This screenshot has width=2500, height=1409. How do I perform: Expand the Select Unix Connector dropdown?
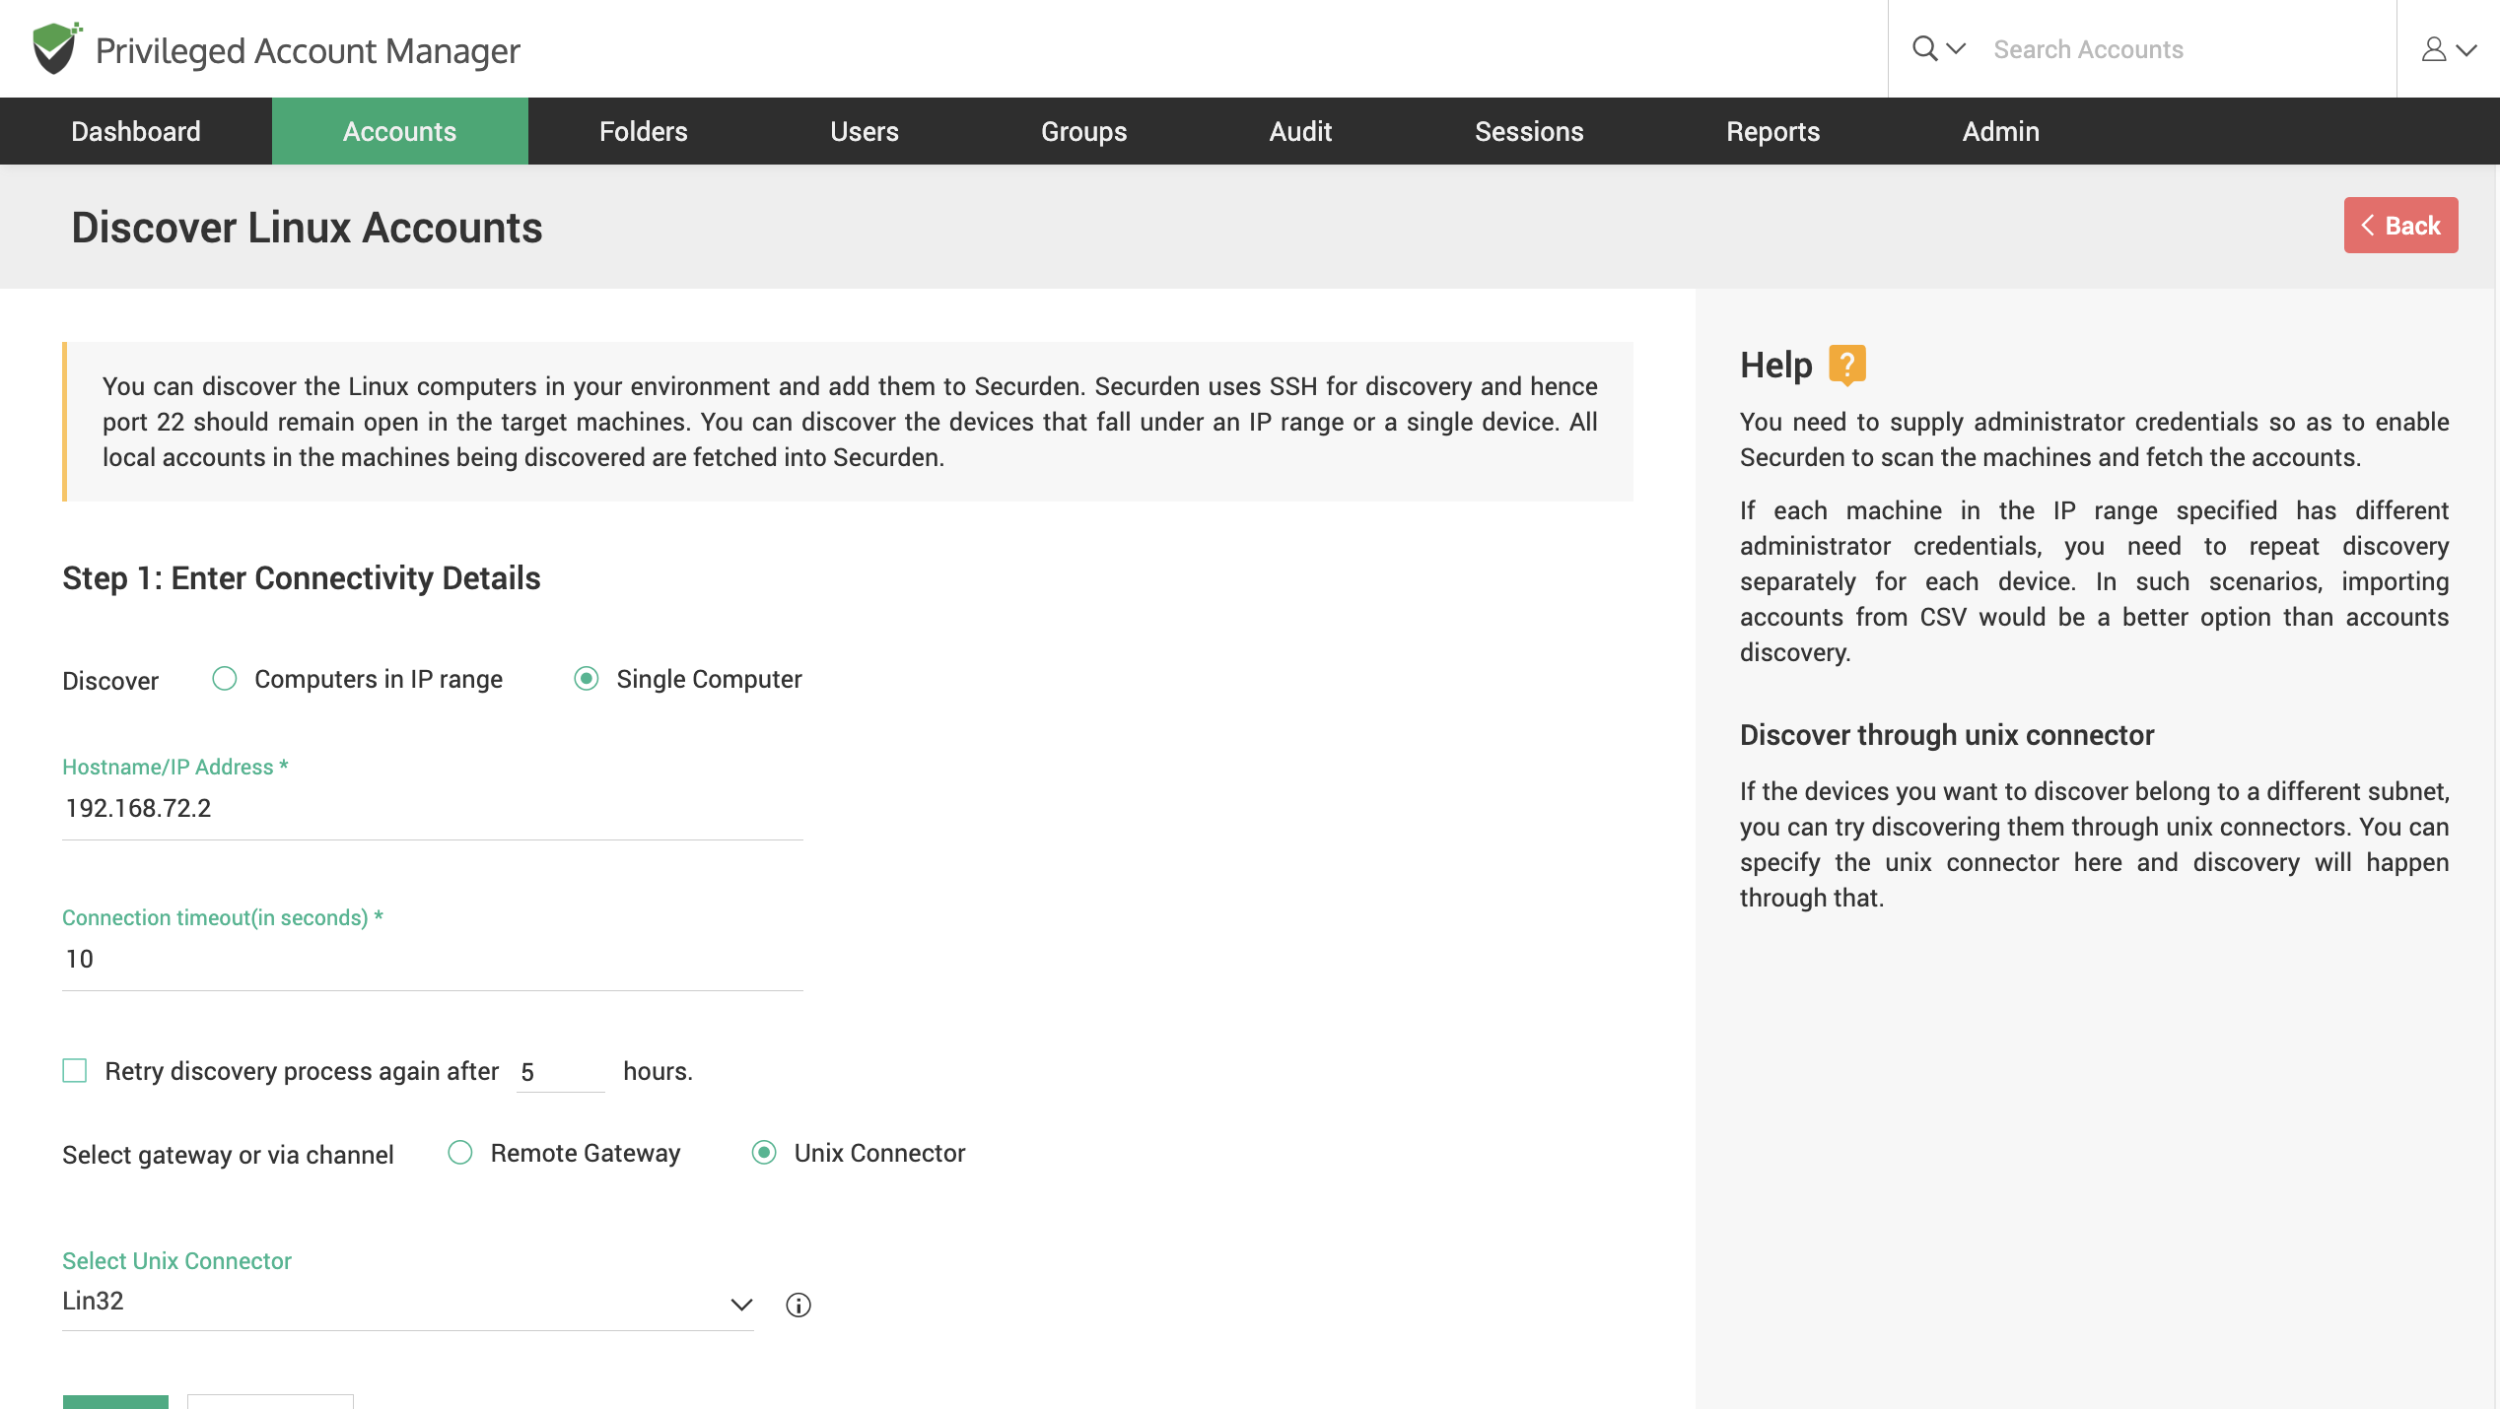tap(408, 1303)
